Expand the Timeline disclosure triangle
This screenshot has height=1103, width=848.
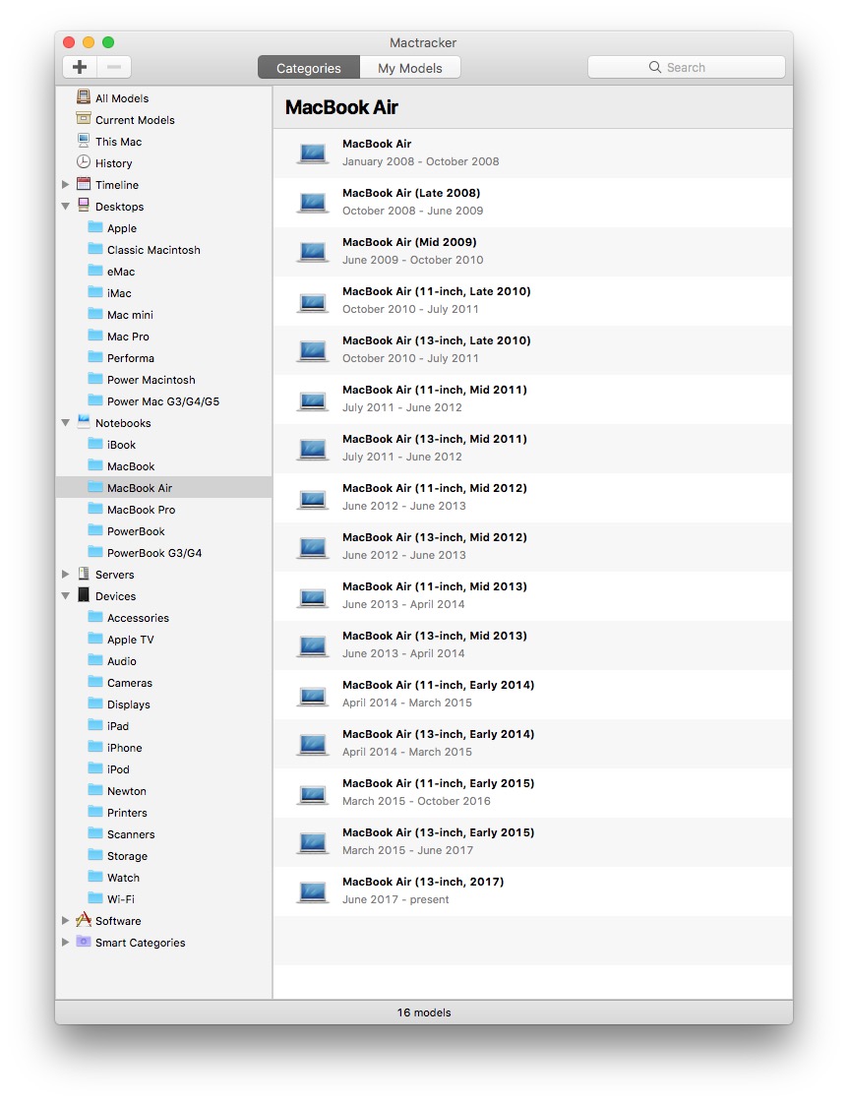point(65,184)
